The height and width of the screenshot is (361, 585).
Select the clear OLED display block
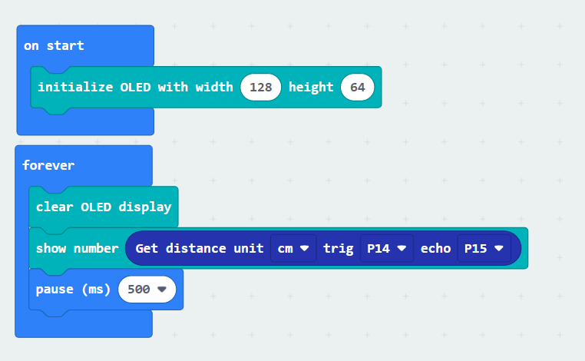click(x=104, y=207)
